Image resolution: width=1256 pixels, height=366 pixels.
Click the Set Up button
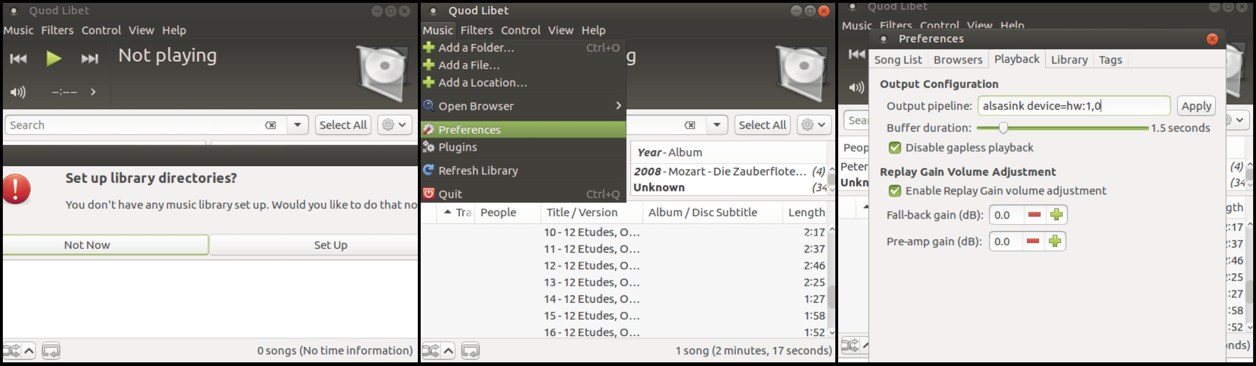[330, 245]
